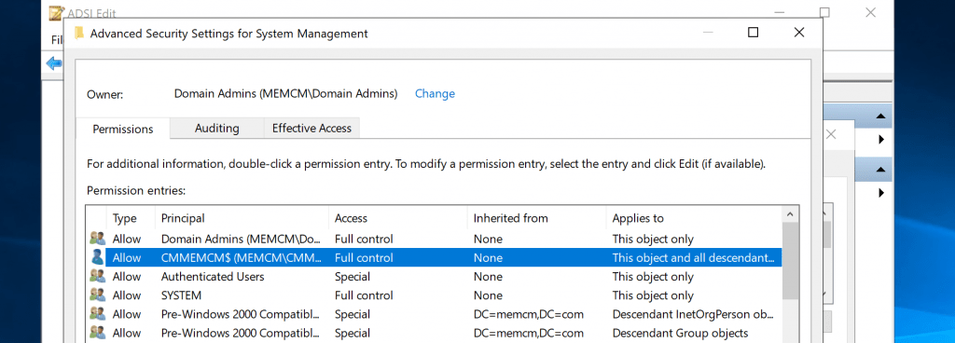The image size is (955, 343).
Task: Select the SYSTEM permission entry
Action: coord(434,295)
